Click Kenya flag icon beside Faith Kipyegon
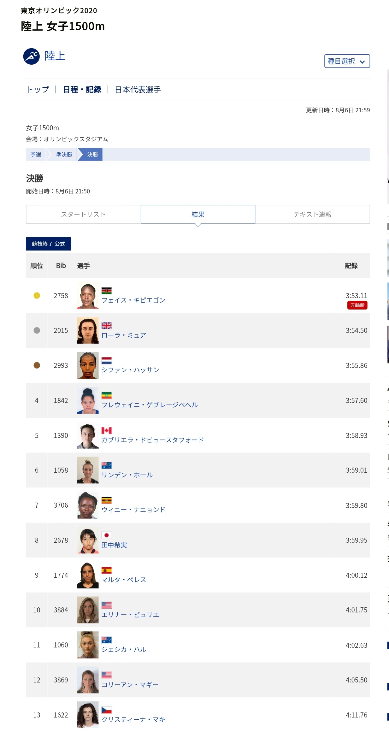This screenshot has height=738, width=389. coord(107,291)
